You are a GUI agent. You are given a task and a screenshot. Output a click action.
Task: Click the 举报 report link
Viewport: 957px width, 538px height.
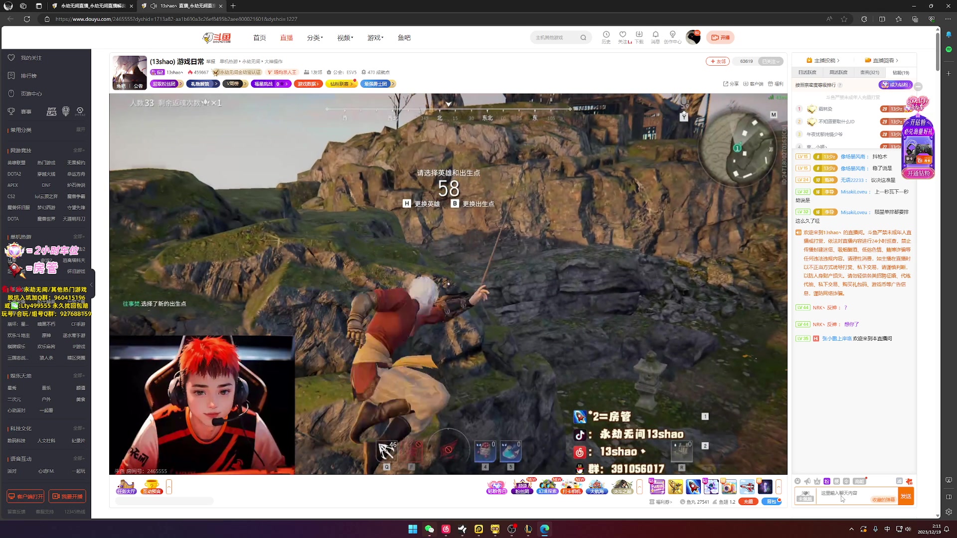click(211, 62)
